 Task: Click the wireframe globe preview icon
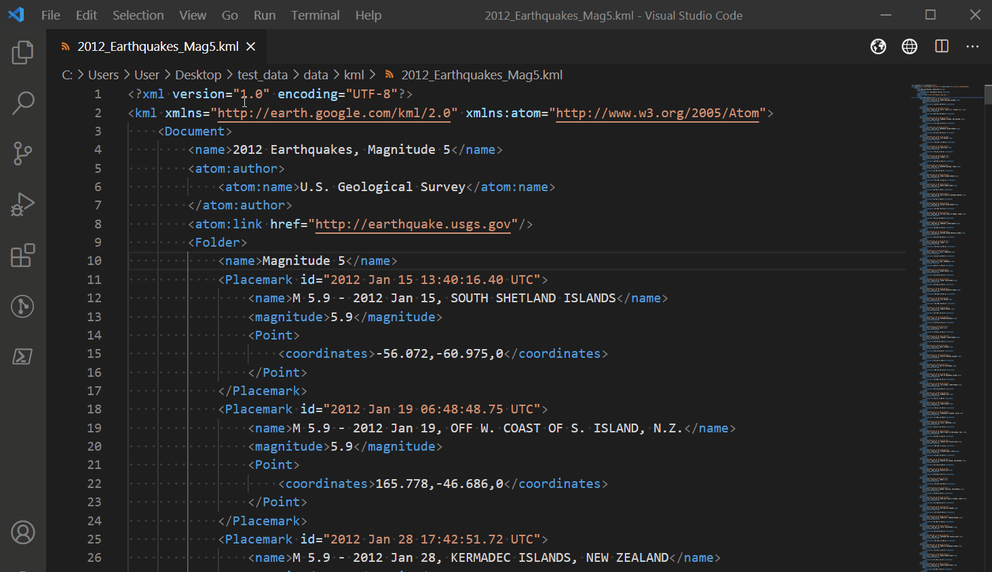909,46
